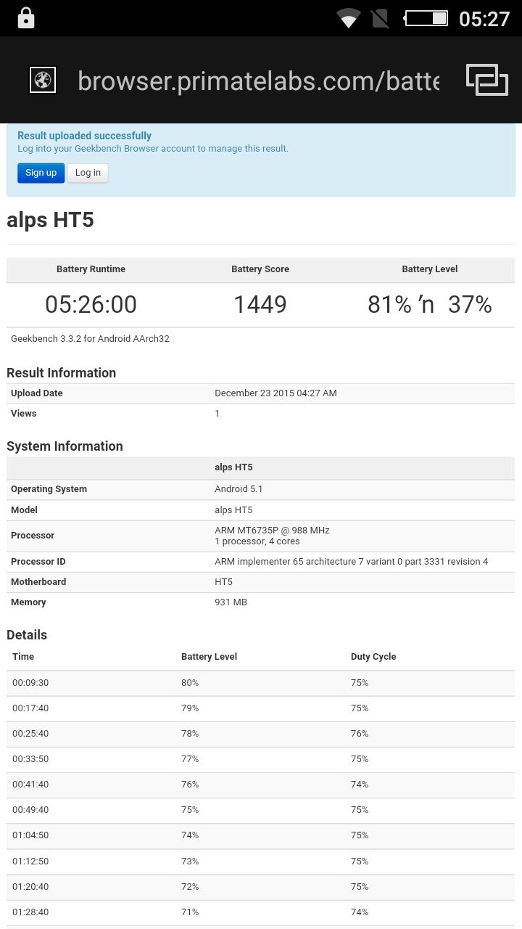
Task: Tap the Battery Runtime column header
Action: point(91,269)
